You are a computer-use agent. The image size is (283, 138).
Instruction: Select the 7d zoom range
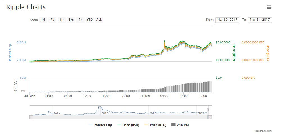(52, 20)
